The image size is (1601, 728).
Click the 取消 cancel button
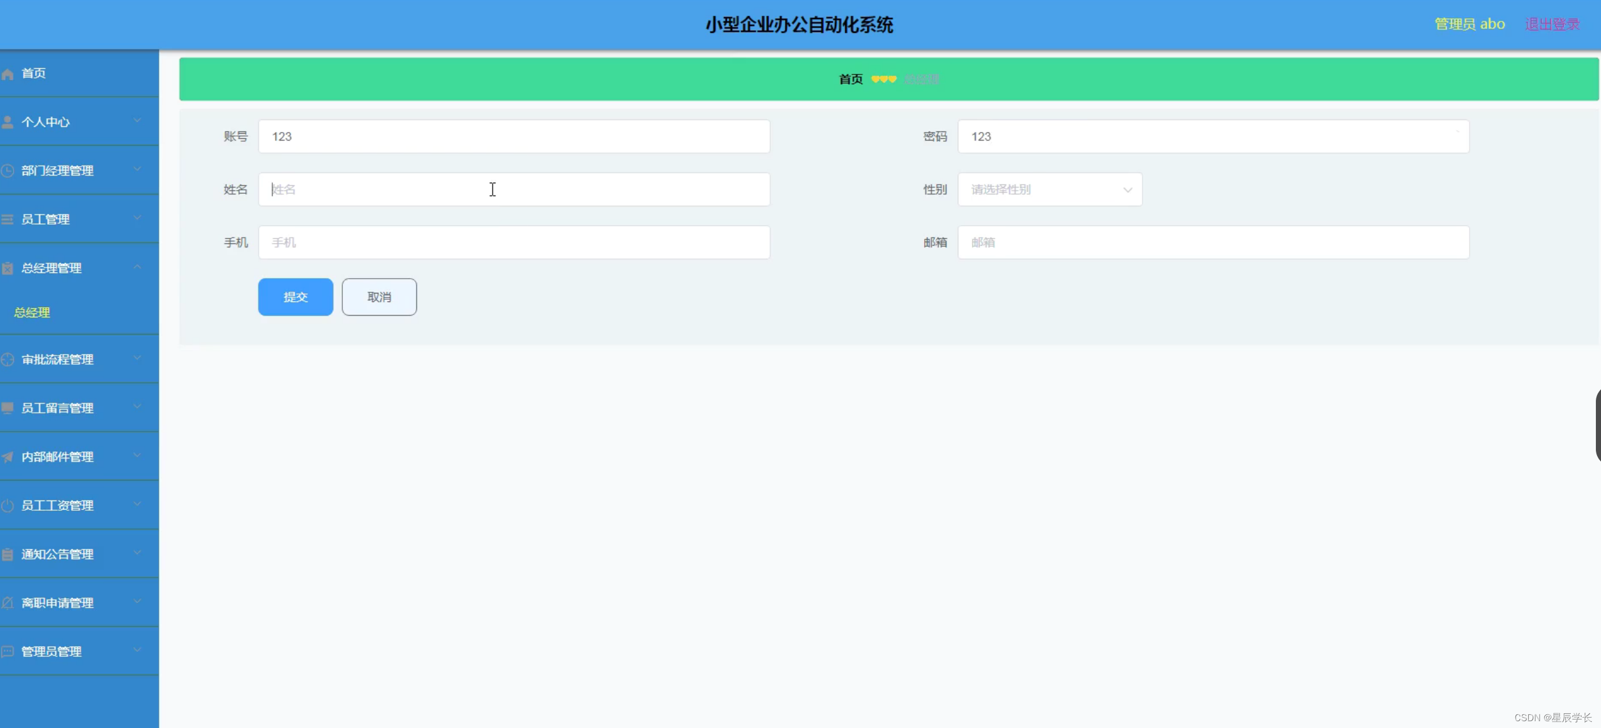coord(379,296)
